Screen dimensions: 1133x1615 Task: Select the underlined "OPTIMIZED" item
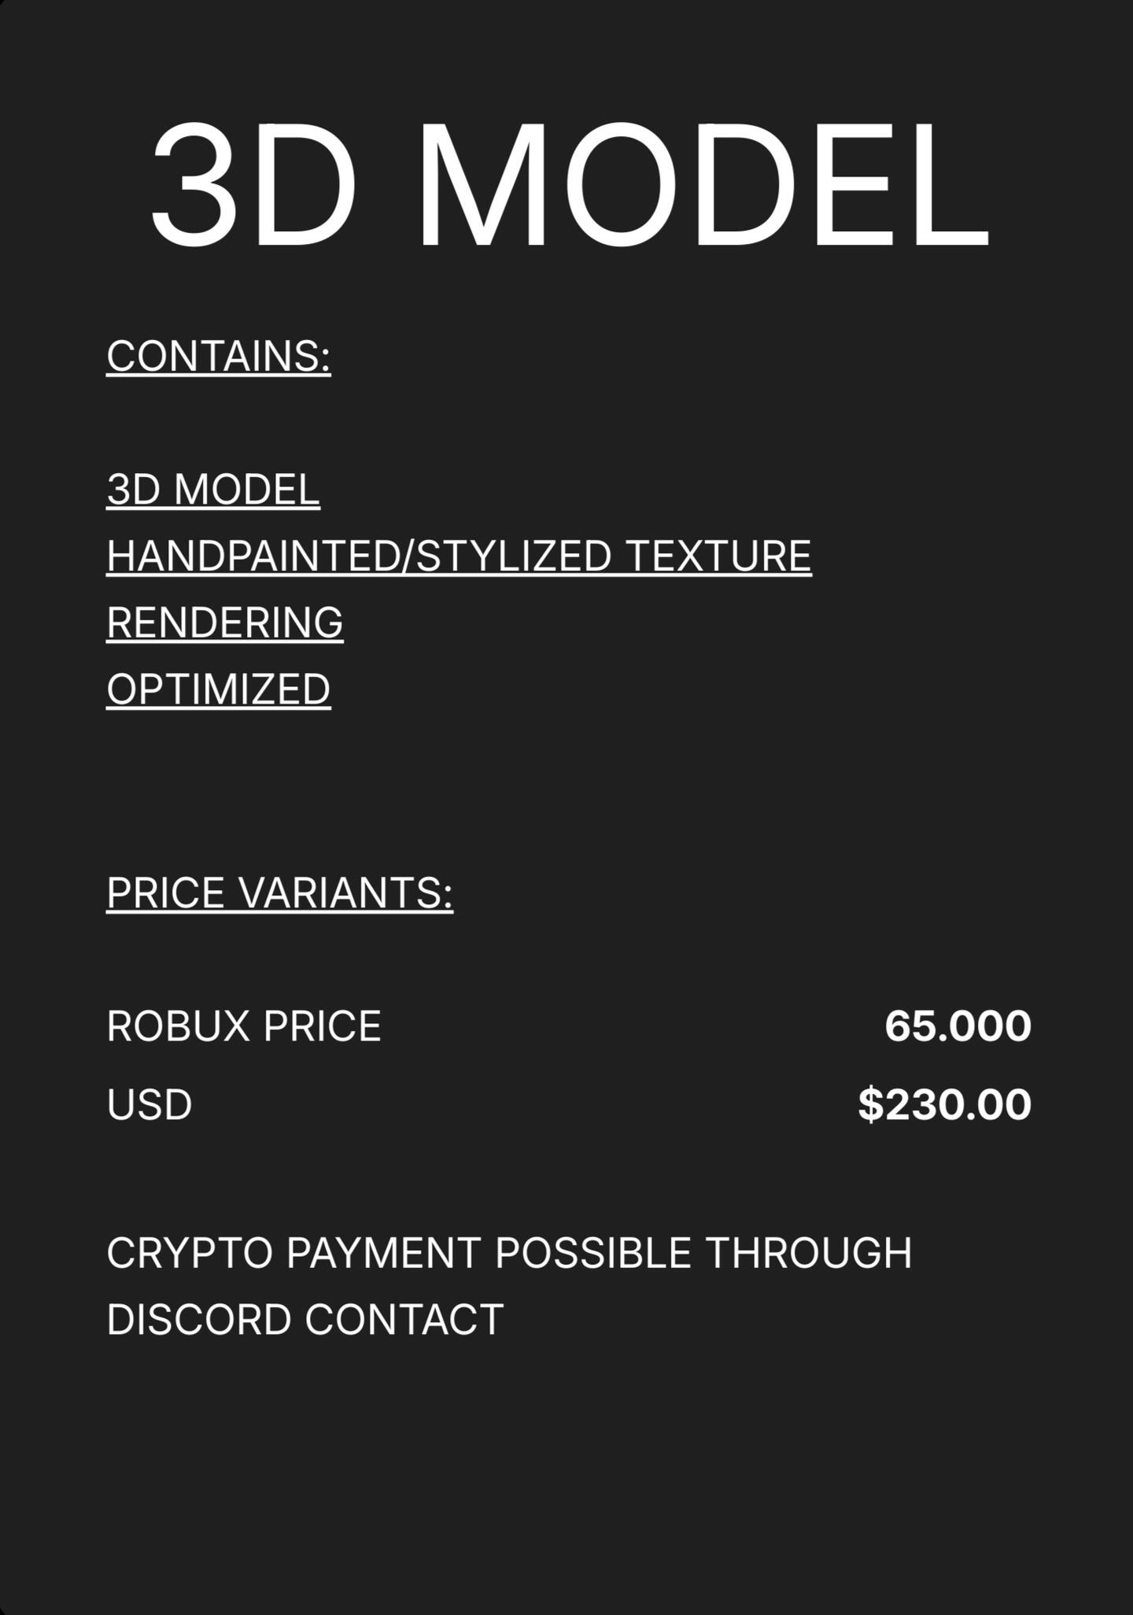pyautogui.click(x=219, y=689)
